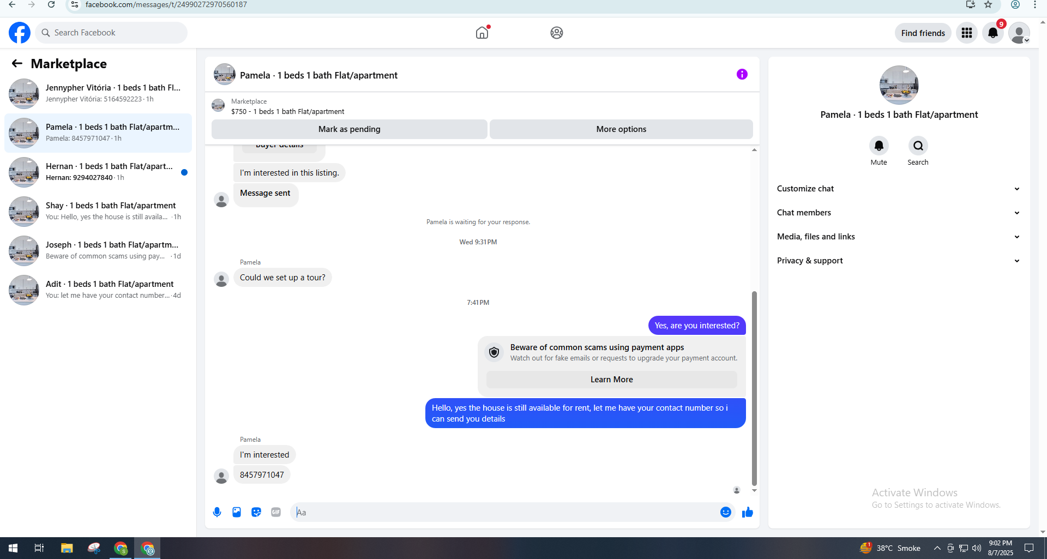Click the chat scrollbar thumb

point(754,388)
